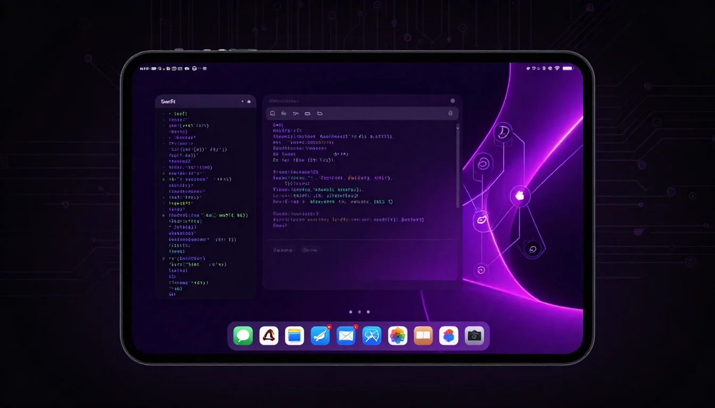Click the glowing Apple logo node
The width and height of the screenshot is (715, 408).
(x=520, y=196)
